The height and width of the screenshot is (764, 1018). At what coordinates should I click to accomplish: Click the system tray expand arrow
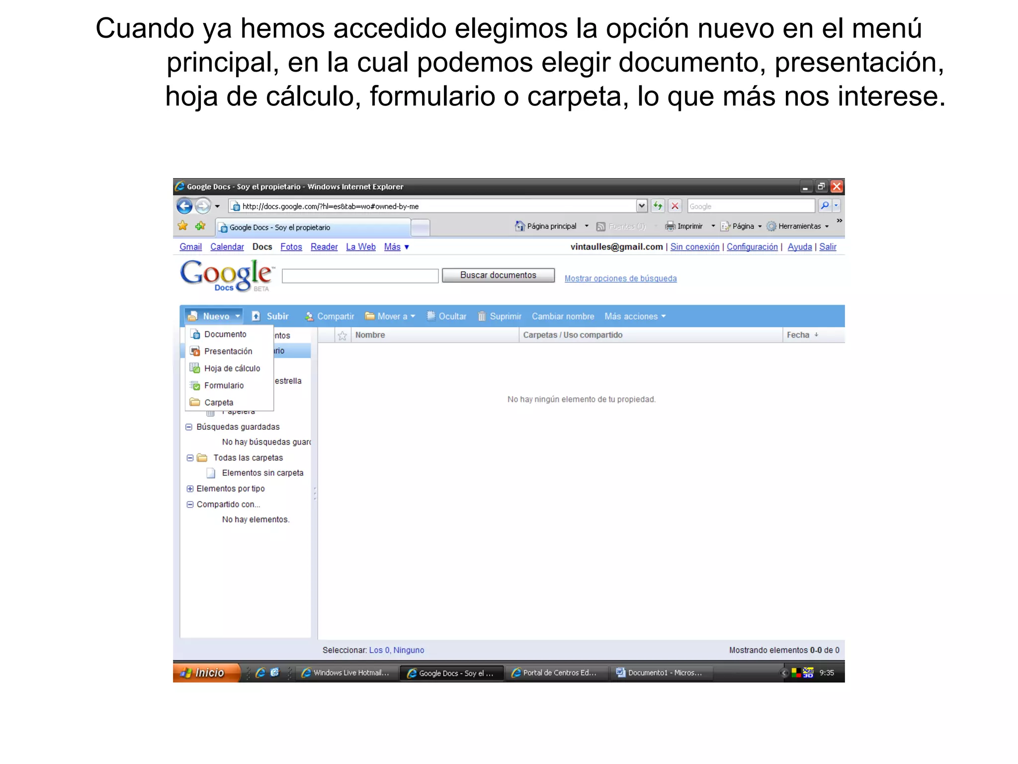pyautogui.click(x=784, y=673)
